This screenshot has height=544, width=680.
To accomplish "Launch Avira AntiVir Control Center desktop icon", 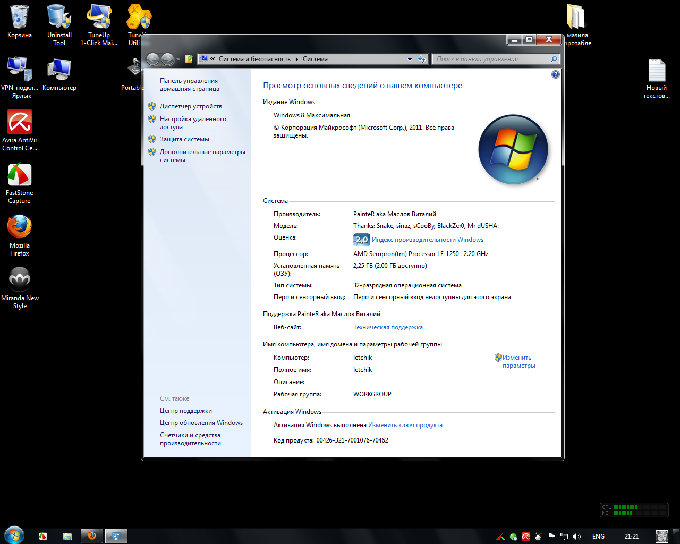I will (20, 130).
